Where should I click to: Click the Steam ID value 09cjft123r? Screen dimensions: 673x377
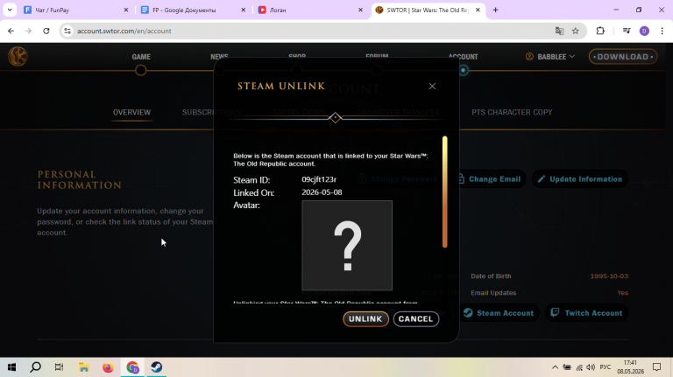pyautogui.click(x=319, y=179)
